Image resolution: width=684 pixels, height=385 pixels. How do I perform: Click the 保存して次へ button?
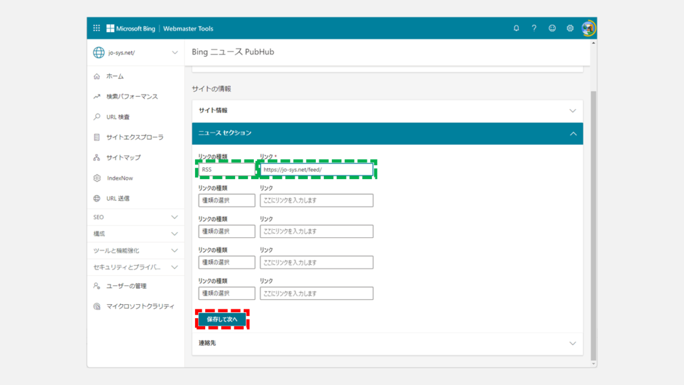click(222, 319)
